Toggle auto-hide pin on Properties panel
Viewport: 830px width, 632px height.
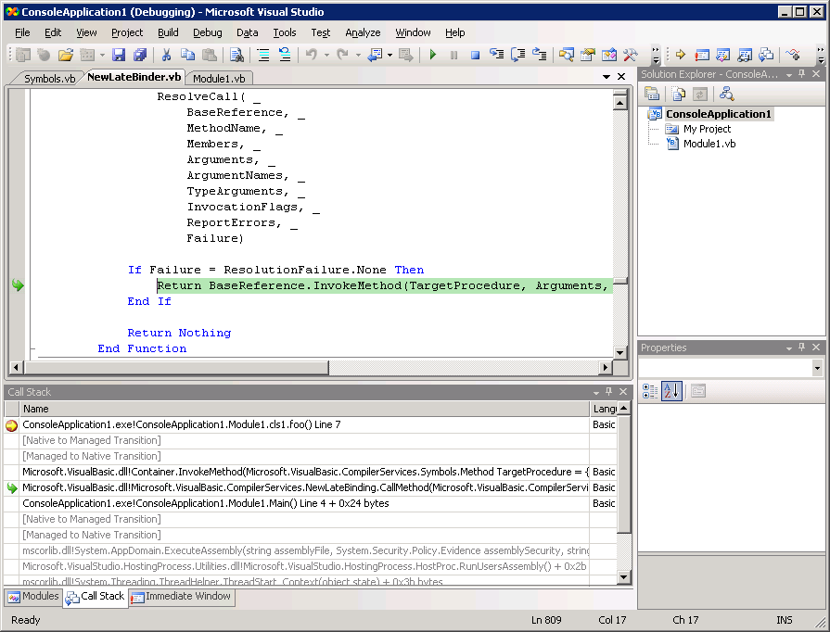click(801, 347)
